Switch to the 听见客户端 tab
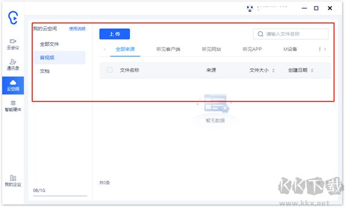 point(168,49)
